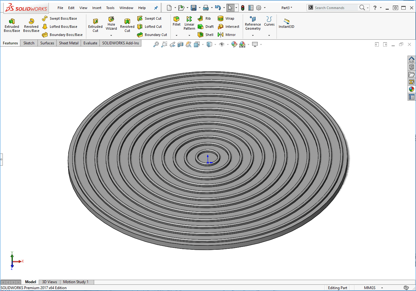Click the MMGS unit system button

point(370,288)
